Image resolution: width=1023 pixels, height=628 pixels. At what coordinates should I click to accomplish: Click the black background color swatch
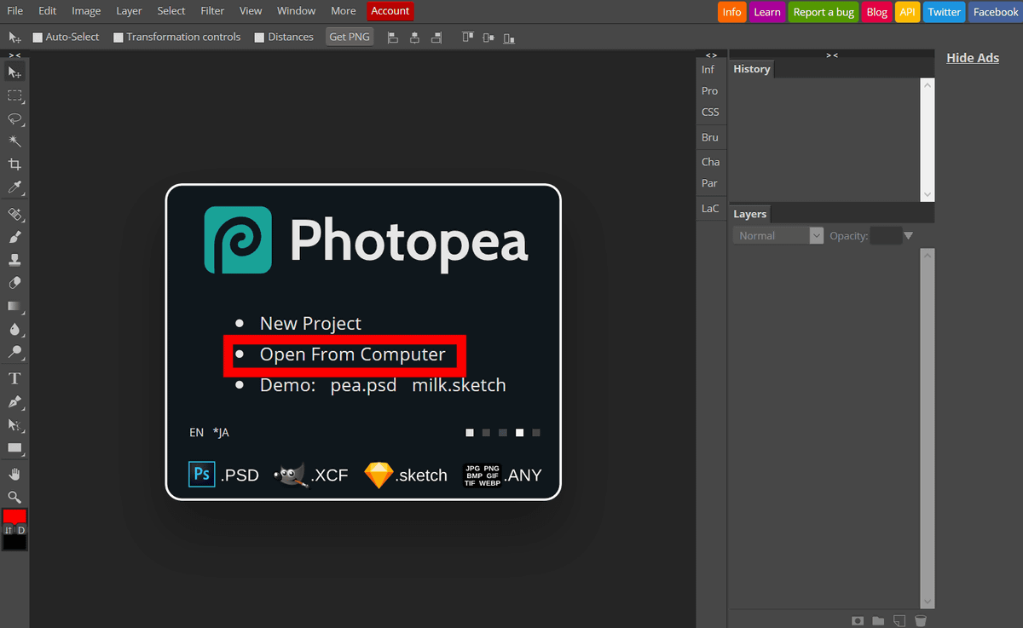coord(14,542)
